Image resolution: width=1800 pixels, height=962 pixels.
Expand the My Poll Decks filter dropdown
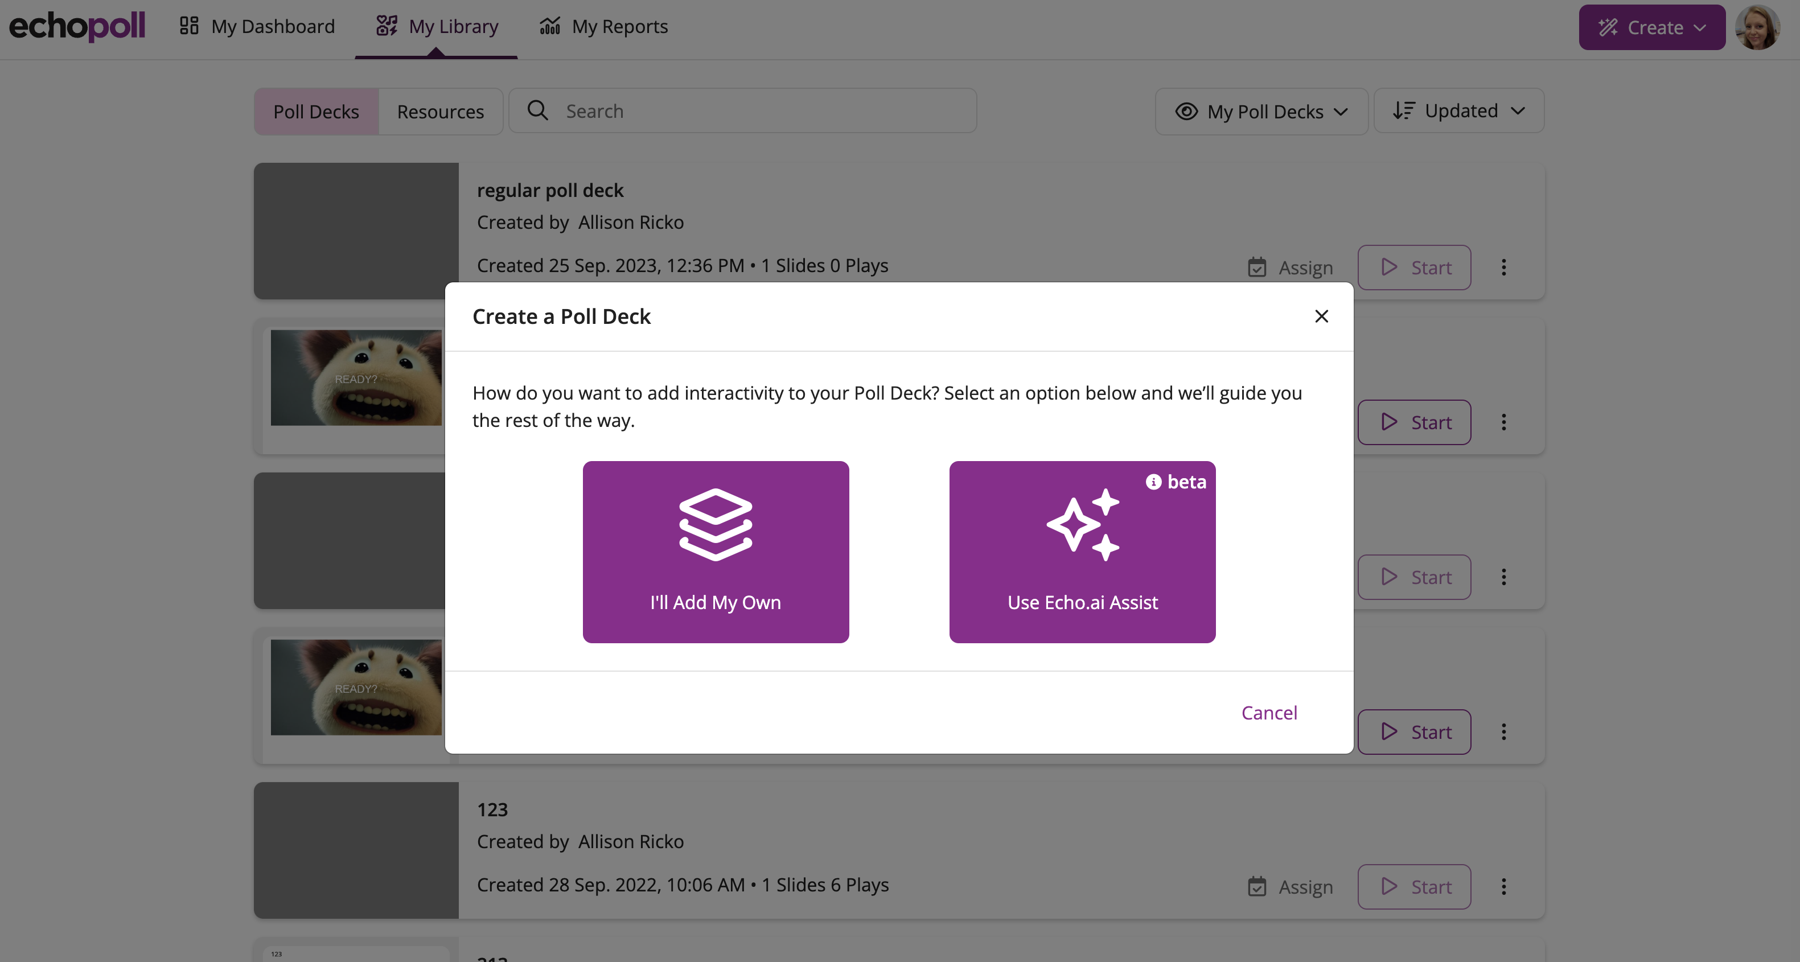pos(1261,111)
